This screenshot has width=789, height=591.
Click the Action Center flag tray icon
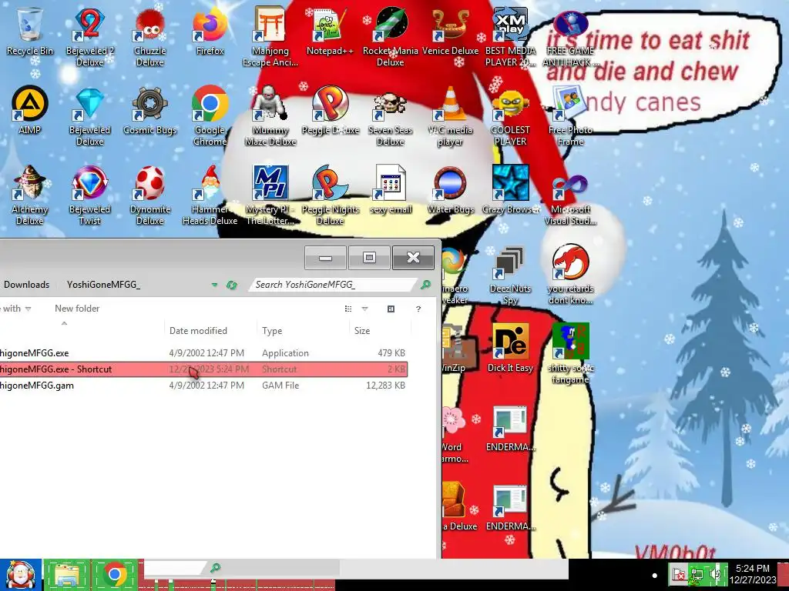tap(678, 574)
